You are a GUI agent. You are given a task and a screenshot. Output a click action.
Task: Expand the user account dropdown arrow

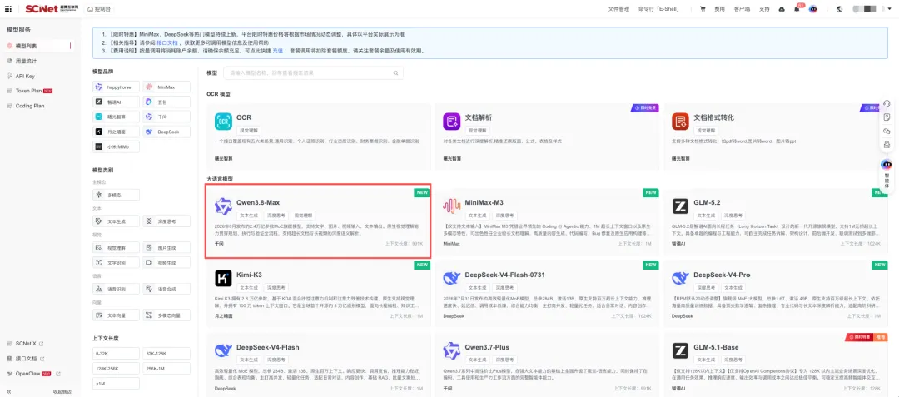pyautogui.click(x=889, y=9)
